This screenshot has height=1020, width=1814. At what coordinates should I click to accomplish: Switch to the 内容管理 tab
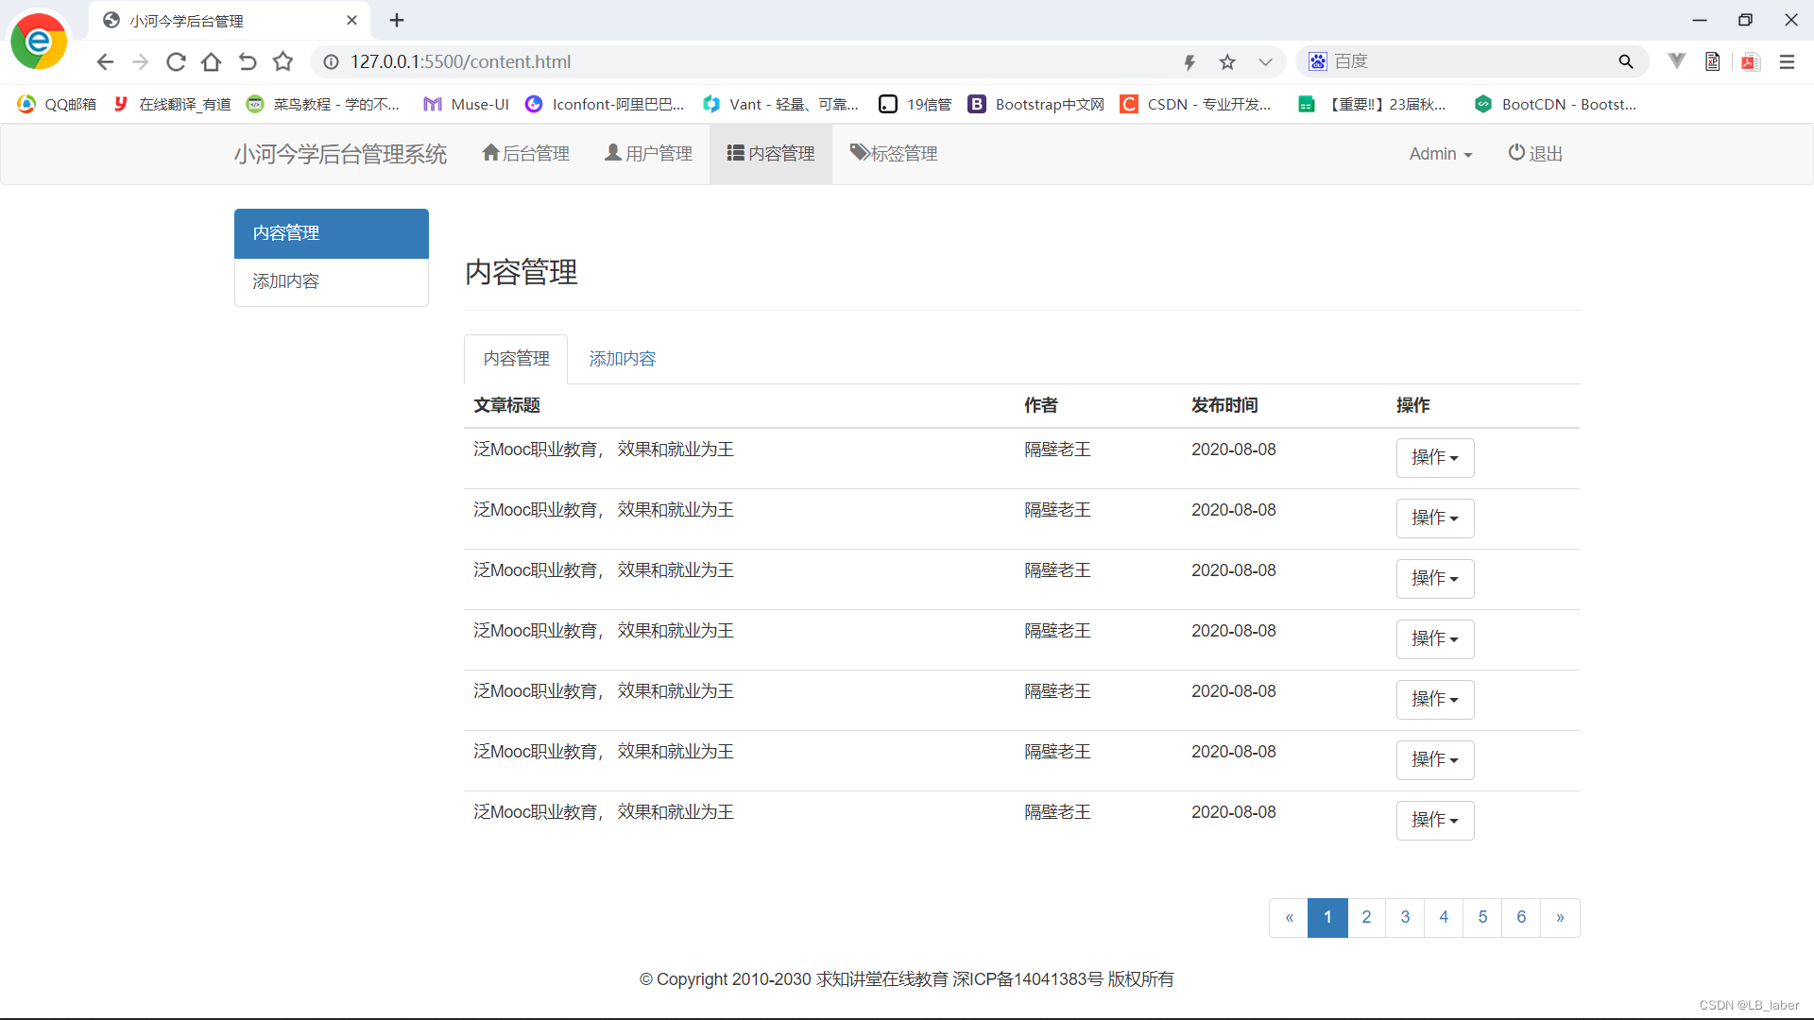(x=516, y=359)
